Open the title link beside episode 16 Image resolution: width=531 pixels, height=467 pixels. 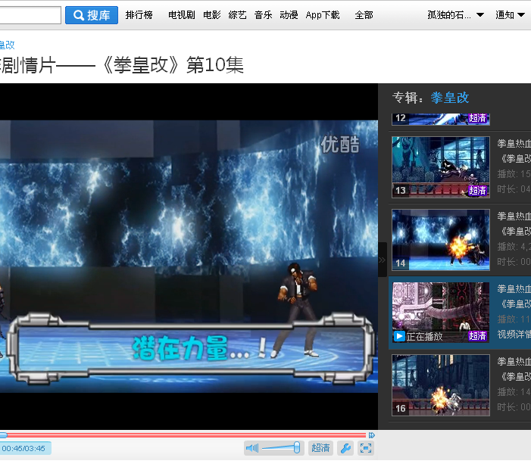(x=514, y=369)
